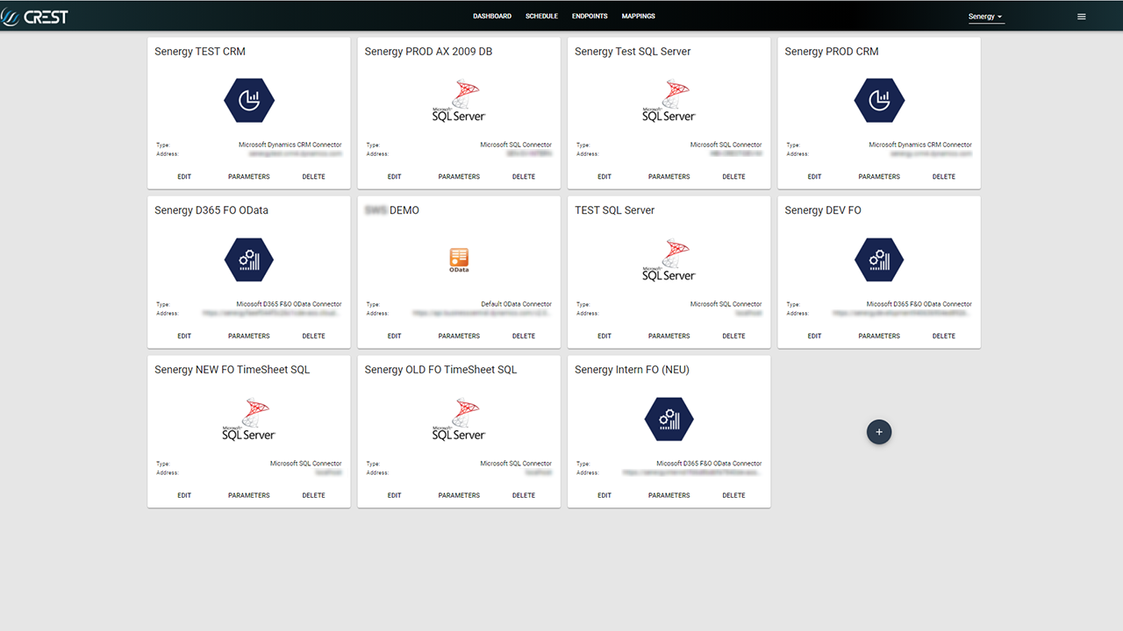Open Parameters for OLD FO TimeSheet SQL

[x=459, y=495]
